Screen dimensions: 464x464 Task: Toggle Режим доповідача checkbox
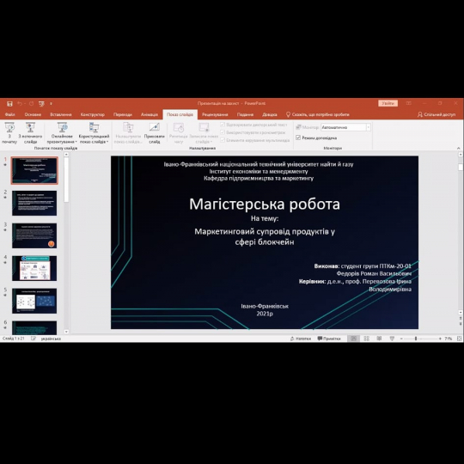(x=298, y=137)
